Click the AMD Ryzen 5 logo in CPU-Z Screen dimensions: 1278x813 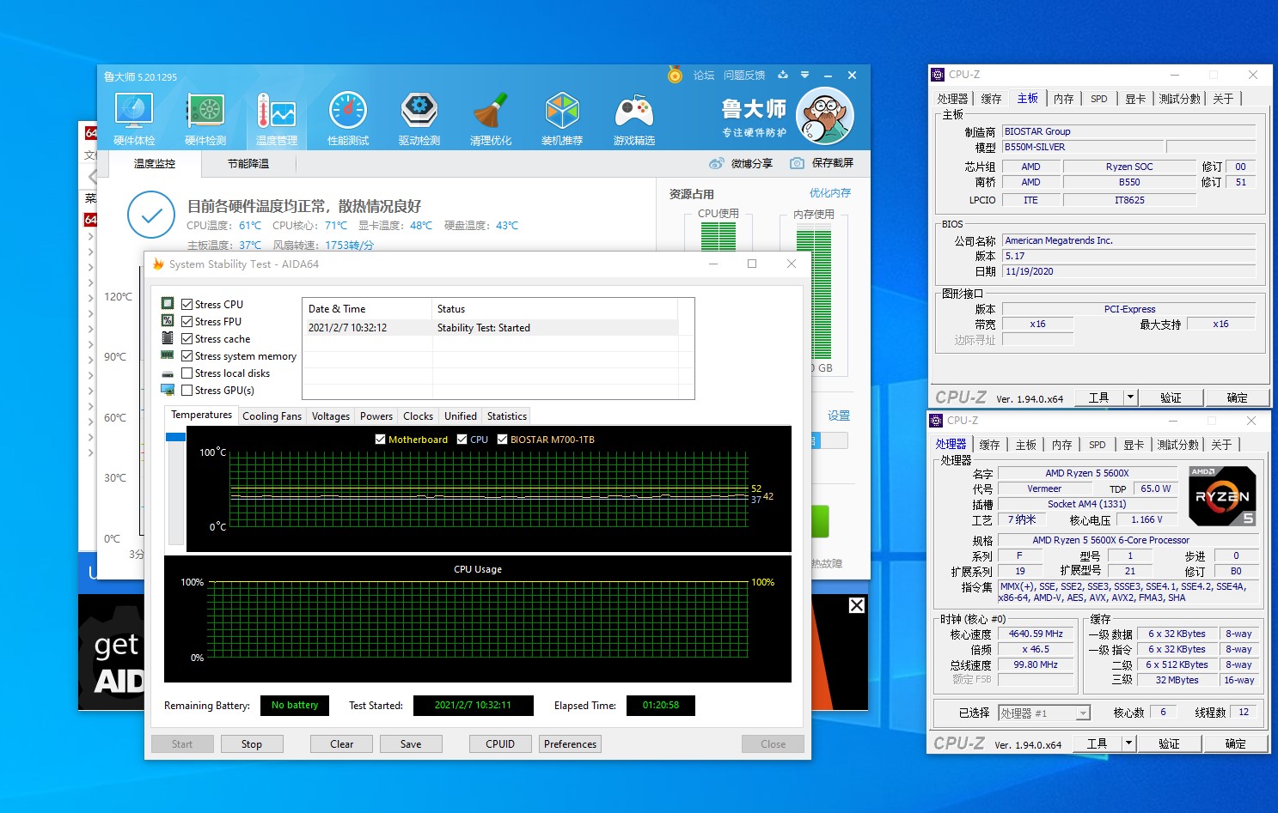1222,496
